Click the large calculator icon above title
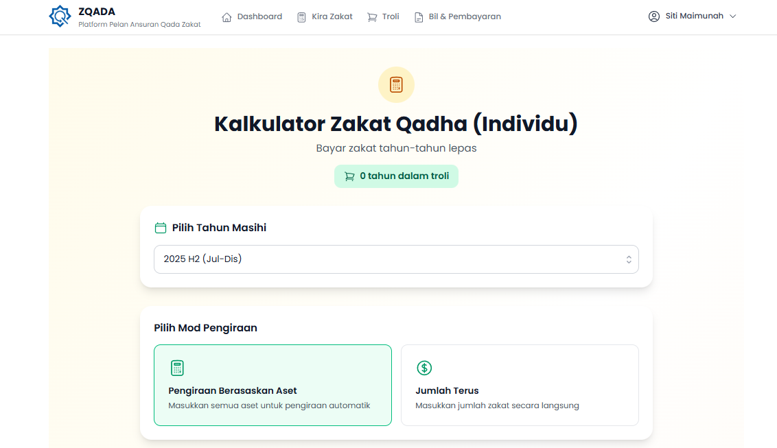Screen dimensions: 777x448 coord(396,85)
